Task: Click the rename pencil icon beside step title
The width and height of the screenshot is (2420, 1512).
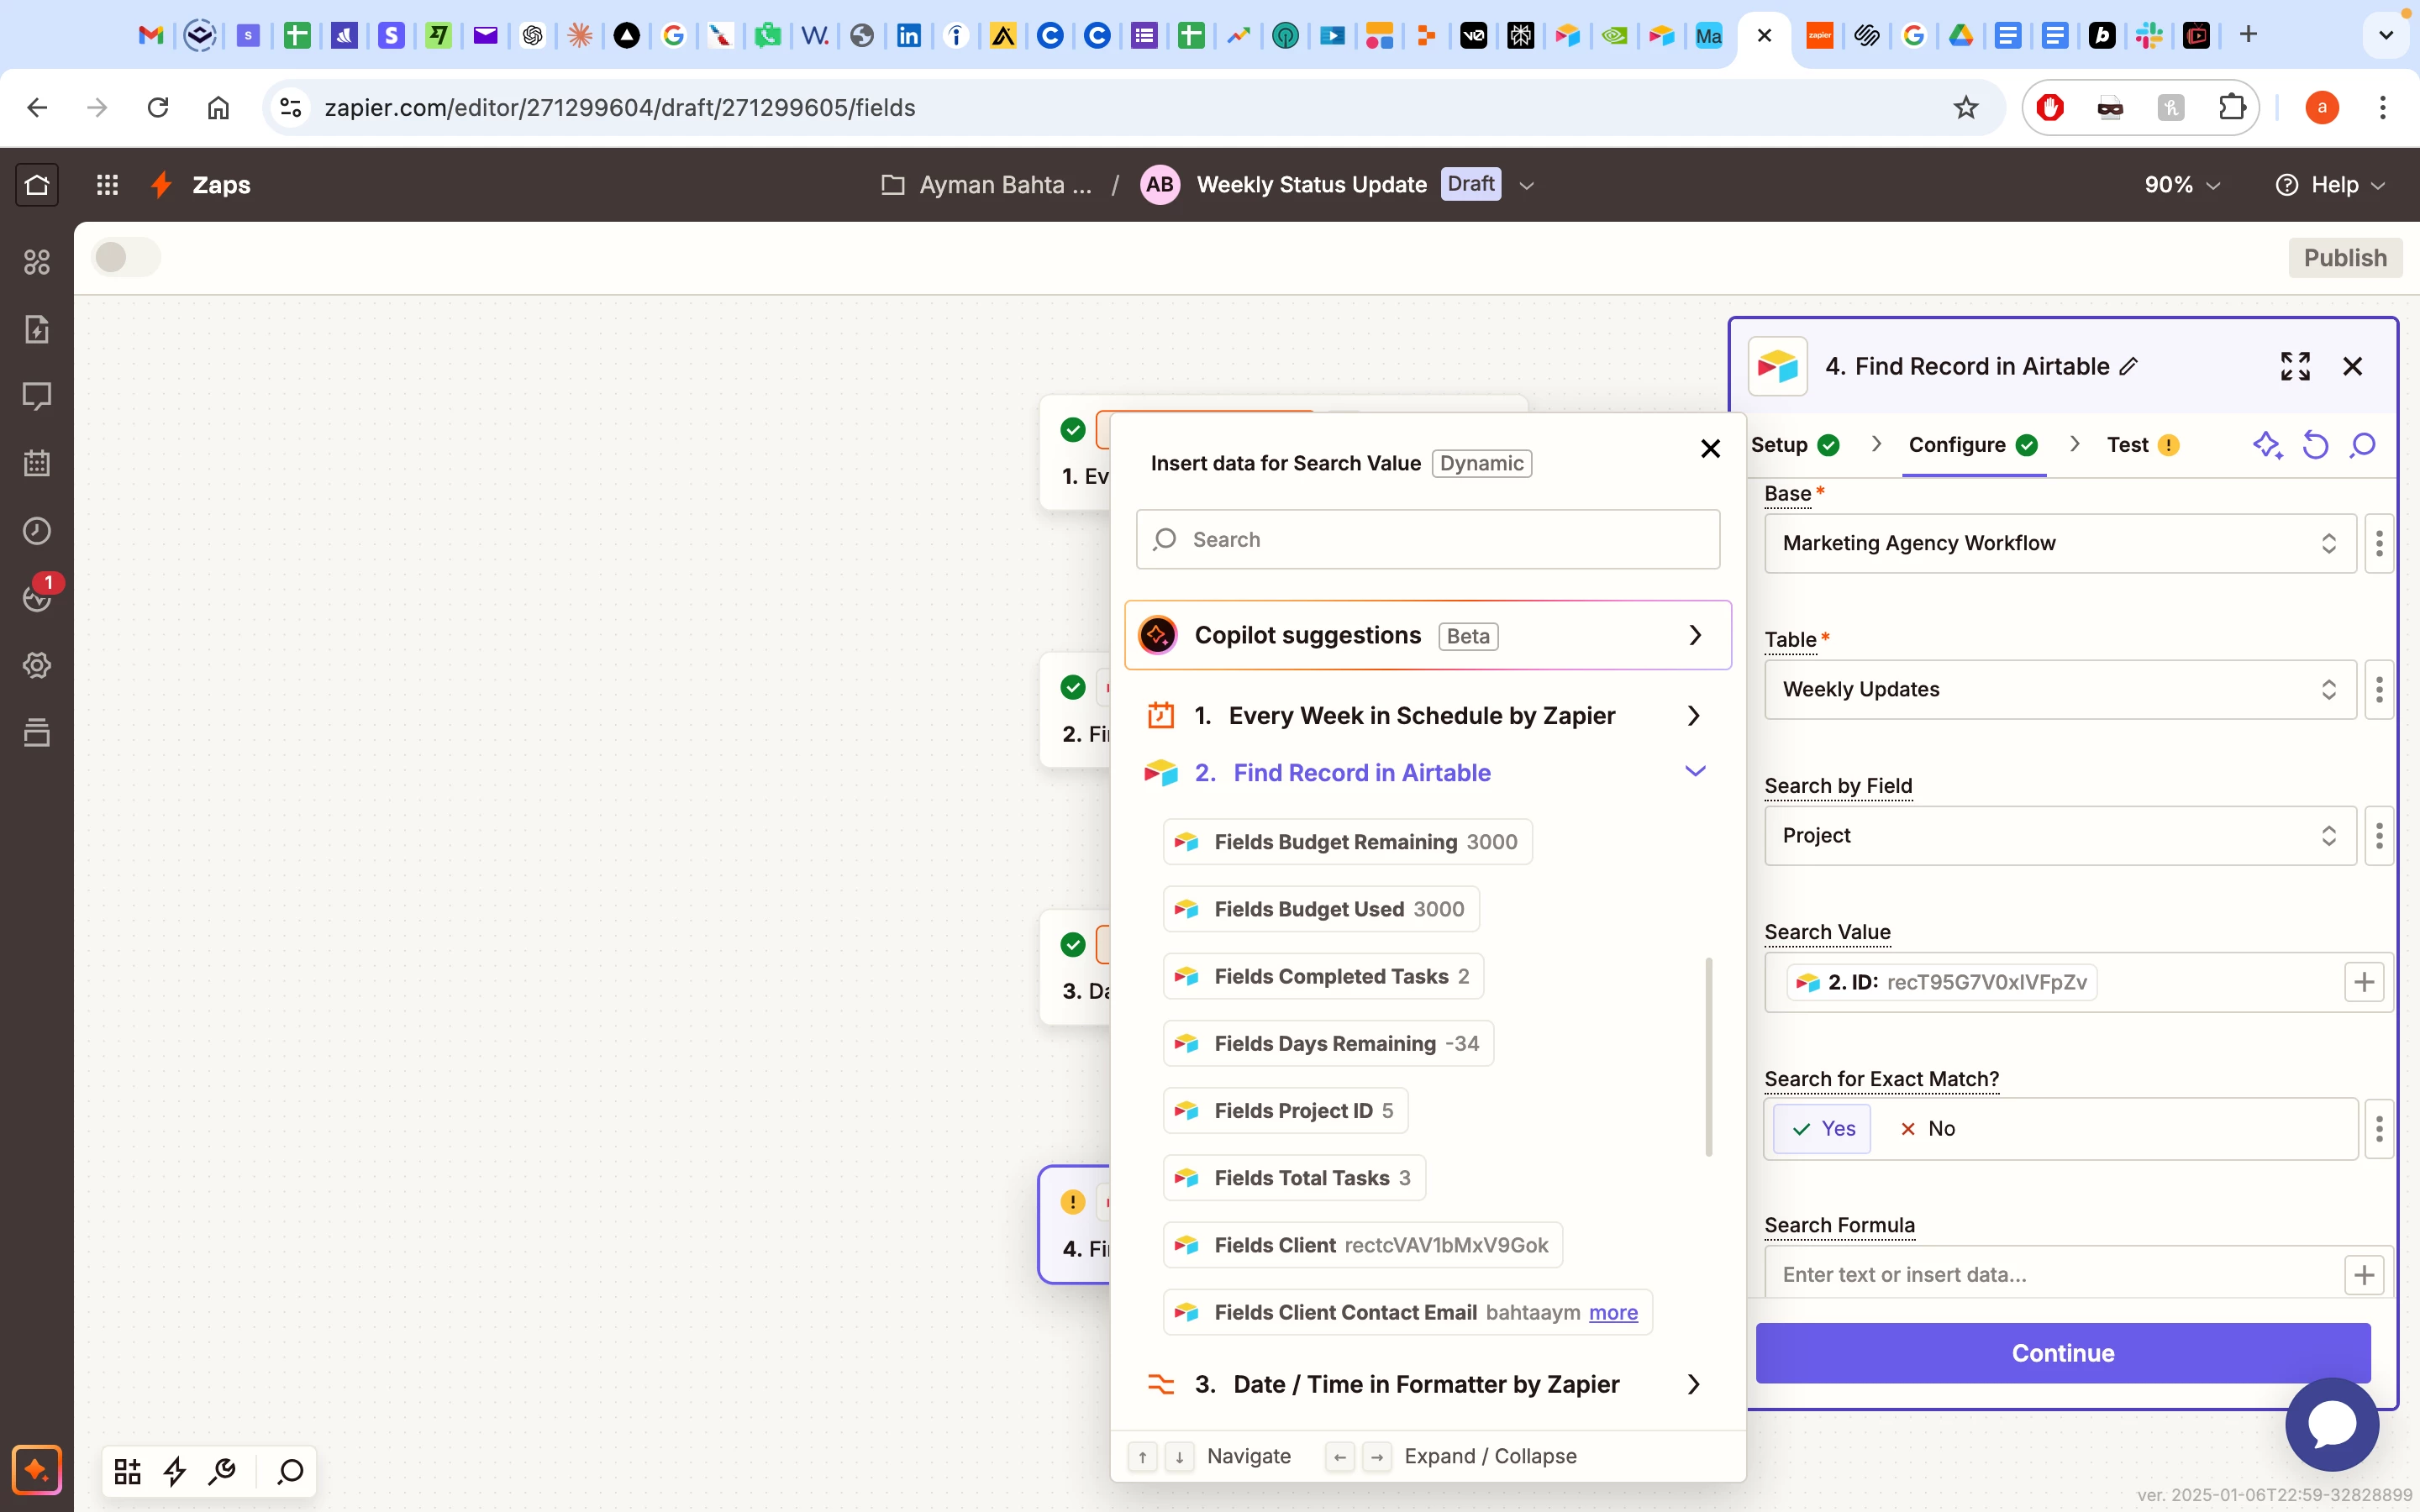Action: [x=2129, y=367]
